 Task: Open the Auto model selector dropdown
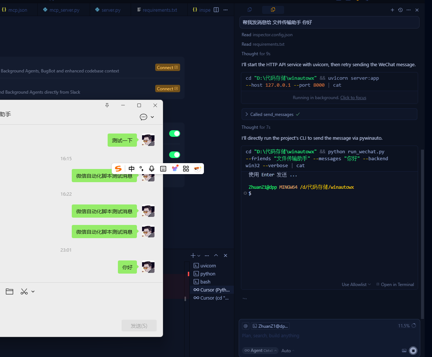[288, 350]
